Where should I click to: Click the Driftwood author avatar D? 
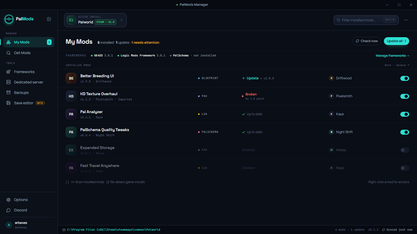pyautogui.click(x=332, y=78)
